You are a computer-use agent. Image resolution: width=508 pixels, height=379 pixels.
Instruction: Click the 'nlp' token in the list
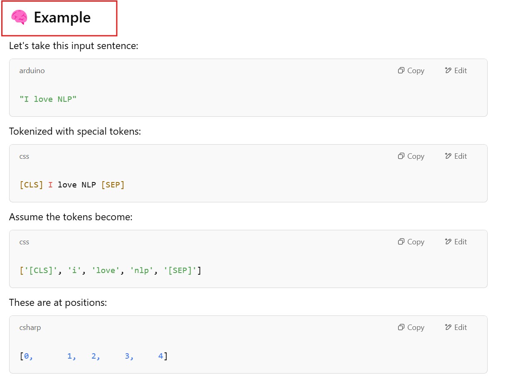(x=141, y=271)
